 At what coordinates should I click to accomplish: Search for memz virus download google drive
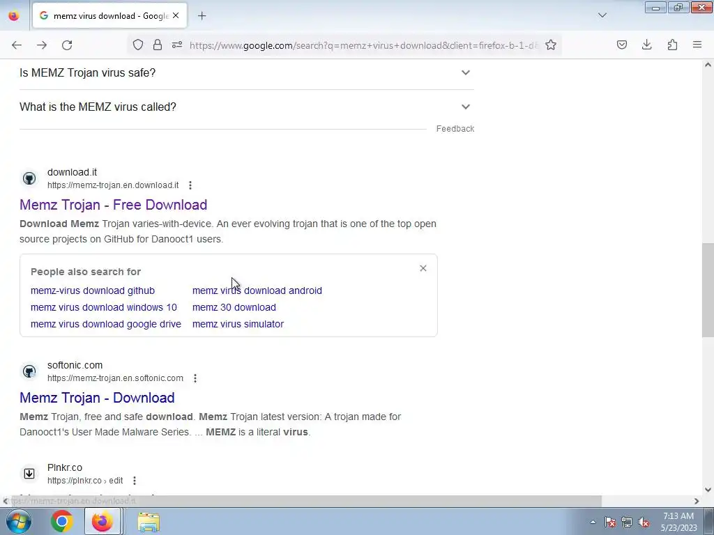[106, 325]
